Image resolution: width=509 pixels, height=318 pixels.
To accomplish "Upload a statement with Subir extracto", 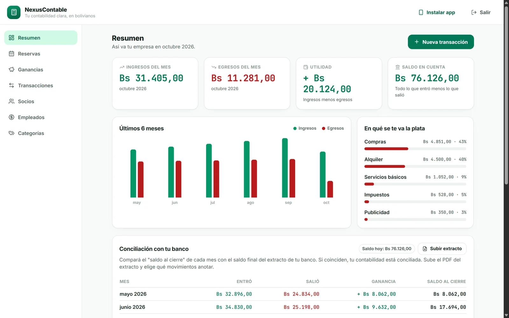I will 442,249.
